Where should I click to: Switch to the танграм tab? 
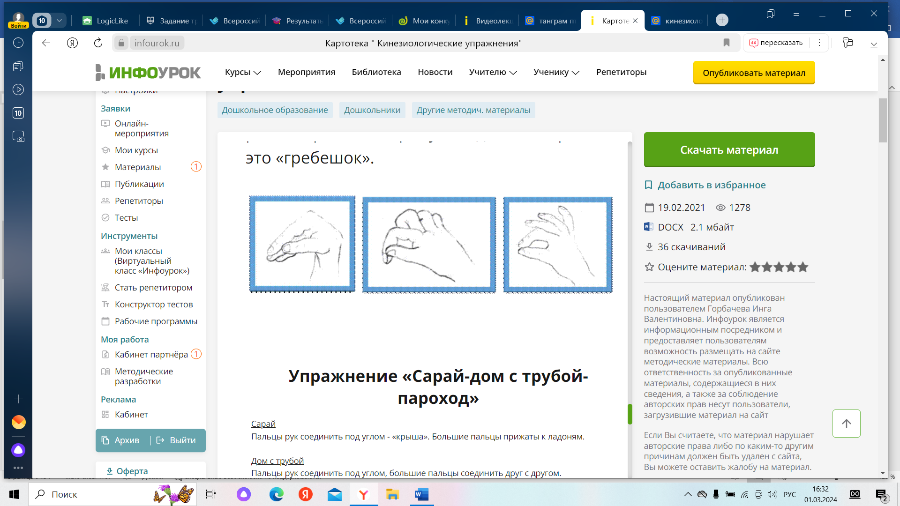pyautogui.click(x=551, y=21)
